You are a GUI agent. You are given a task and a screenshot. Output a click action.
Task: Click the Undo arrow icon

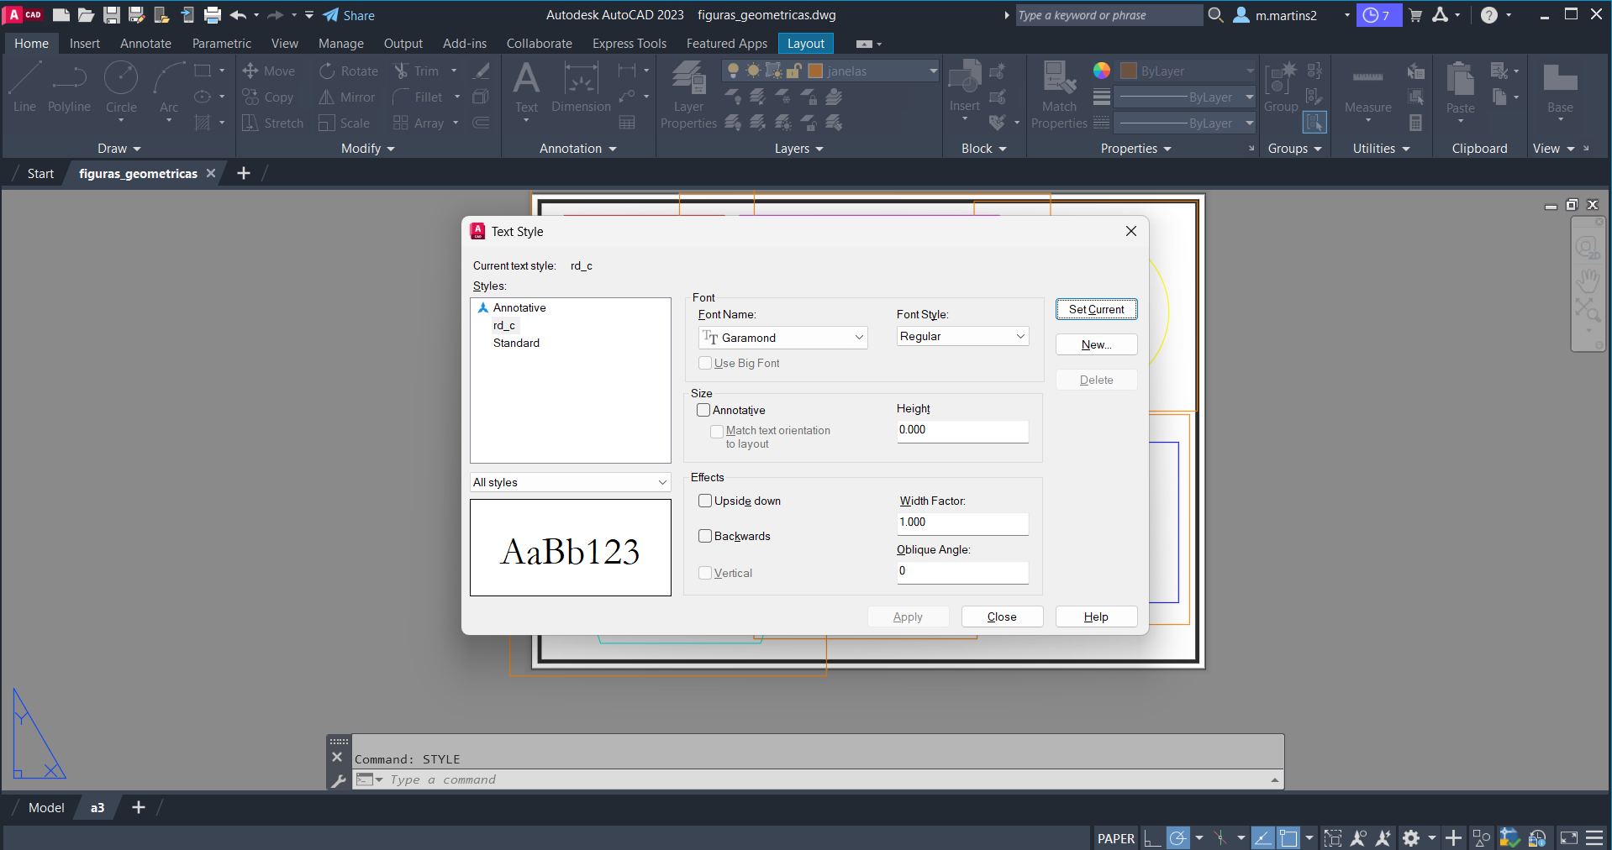click(x=238, y=15)
